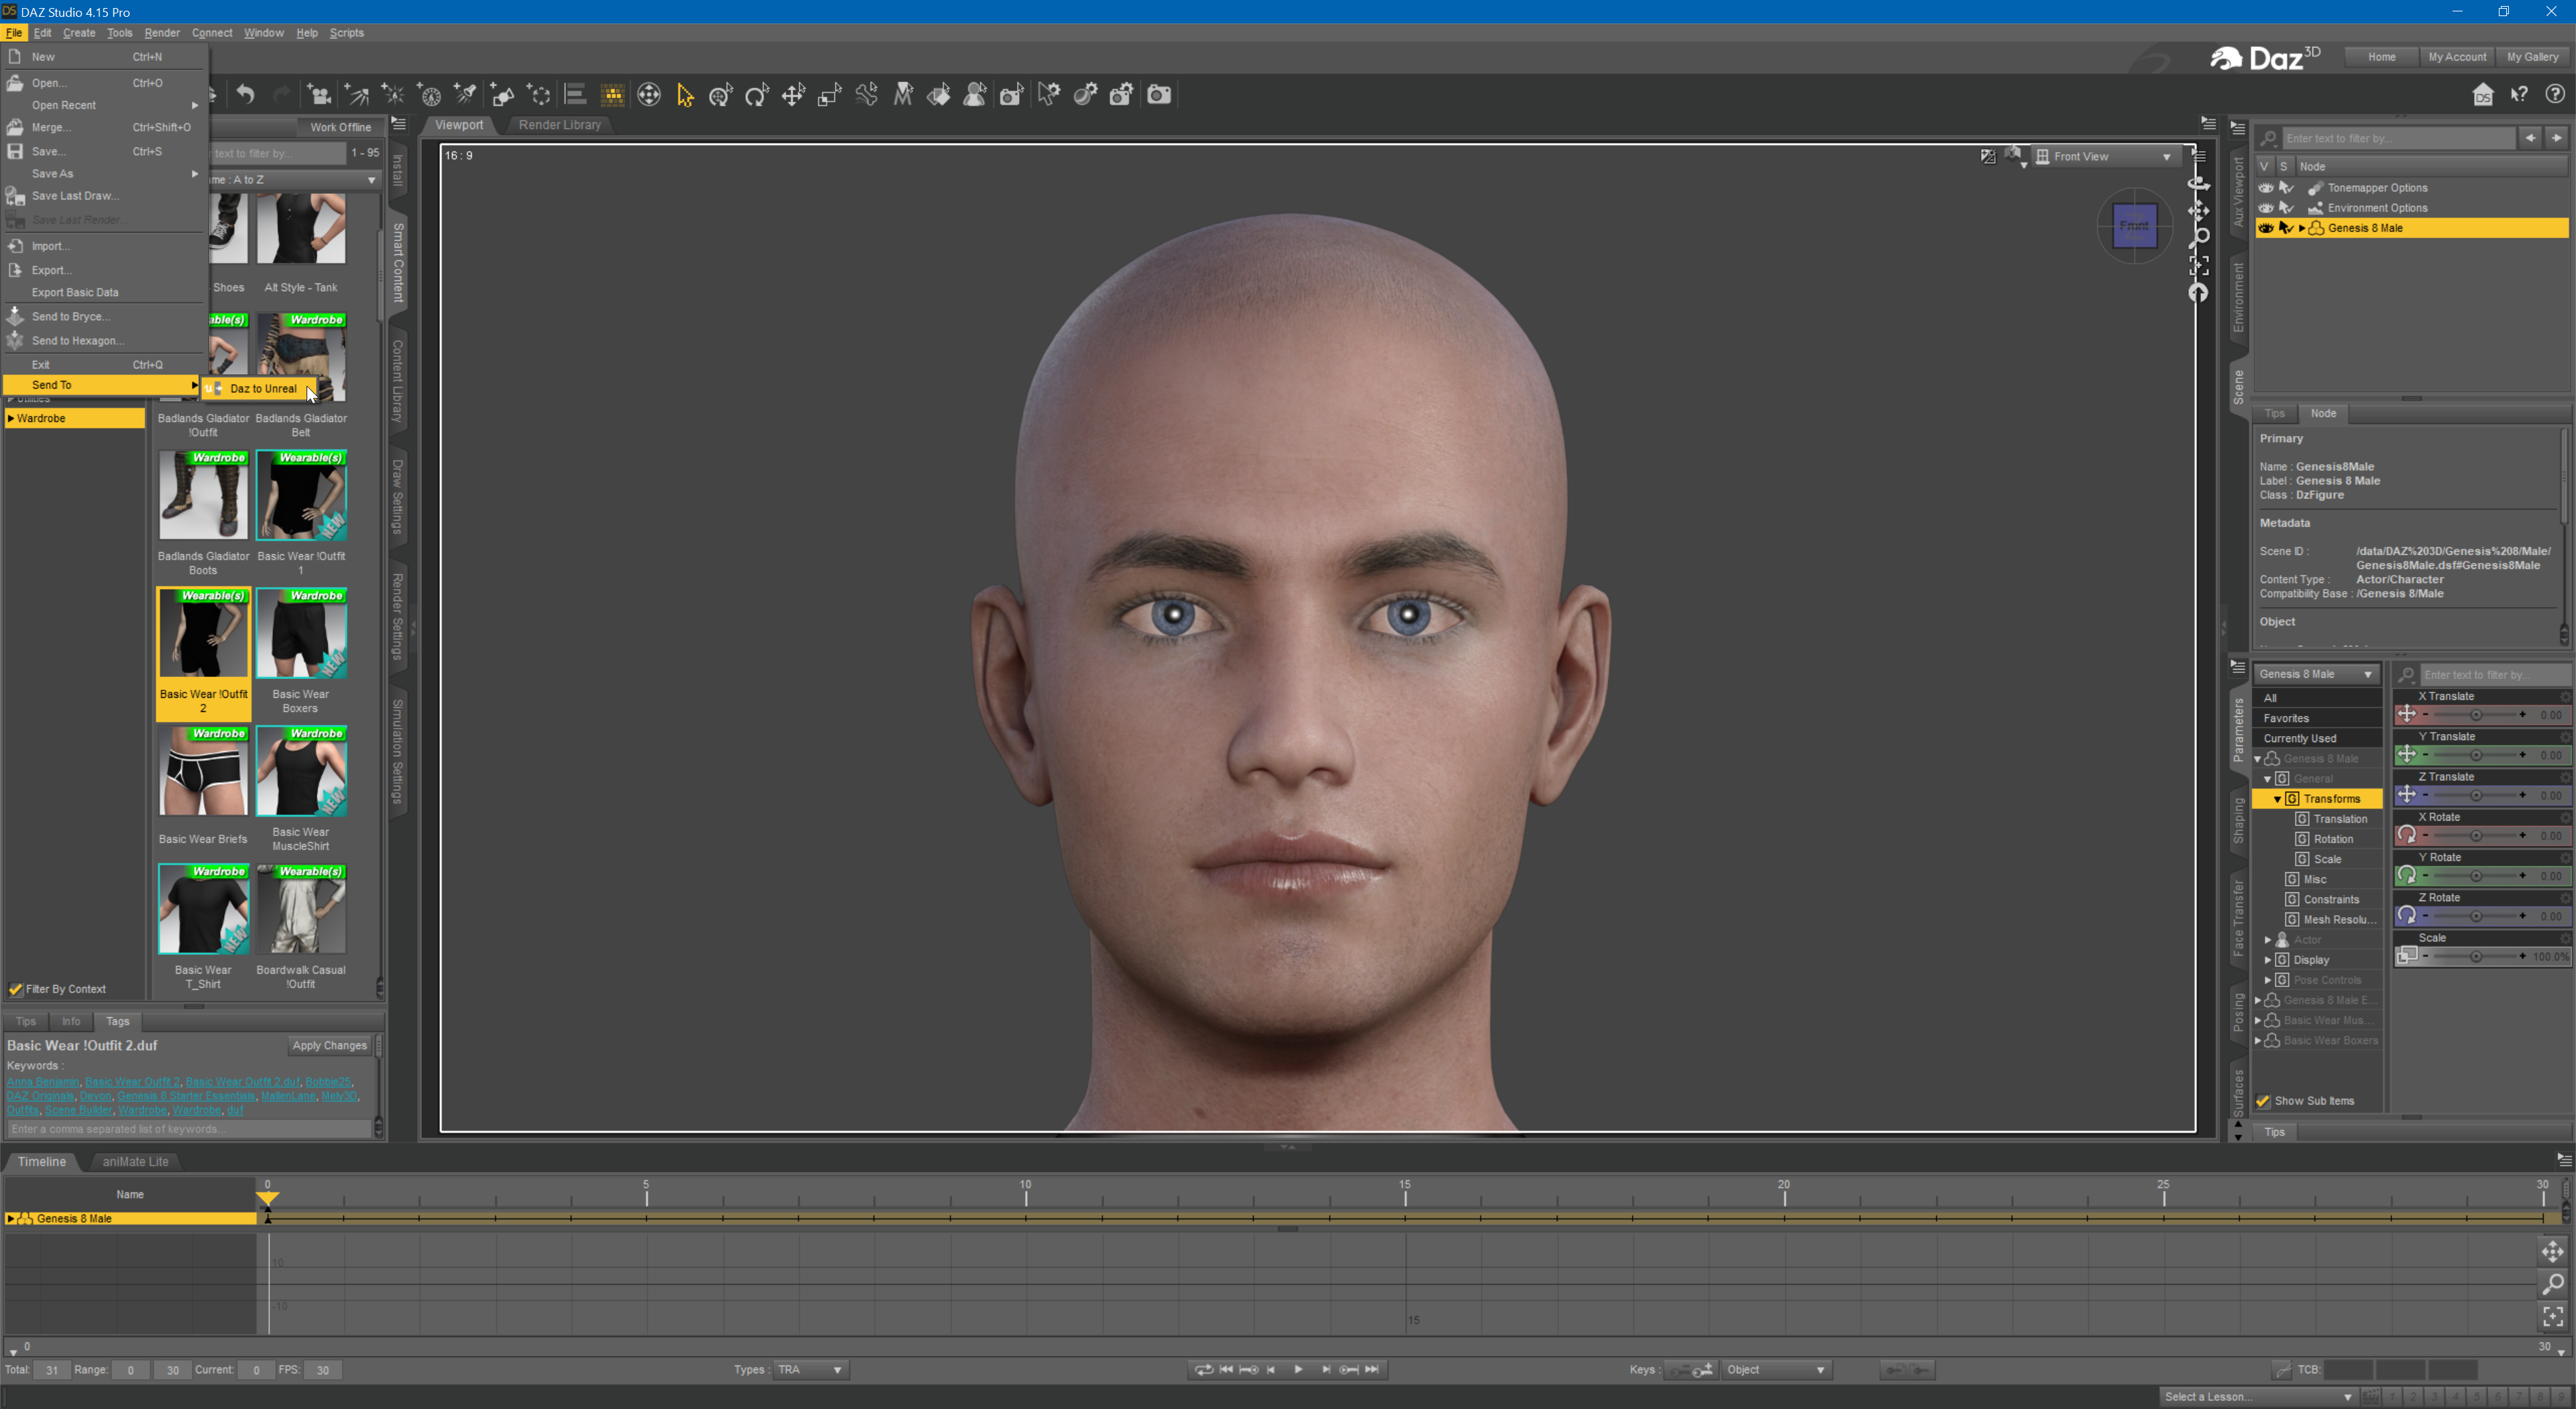Image resolution: width=2576 pixels, height=1409 pixels.
Task: Open Render Settings camera-gear icon
Action: pyautogui.click(x=1121, y=95)
